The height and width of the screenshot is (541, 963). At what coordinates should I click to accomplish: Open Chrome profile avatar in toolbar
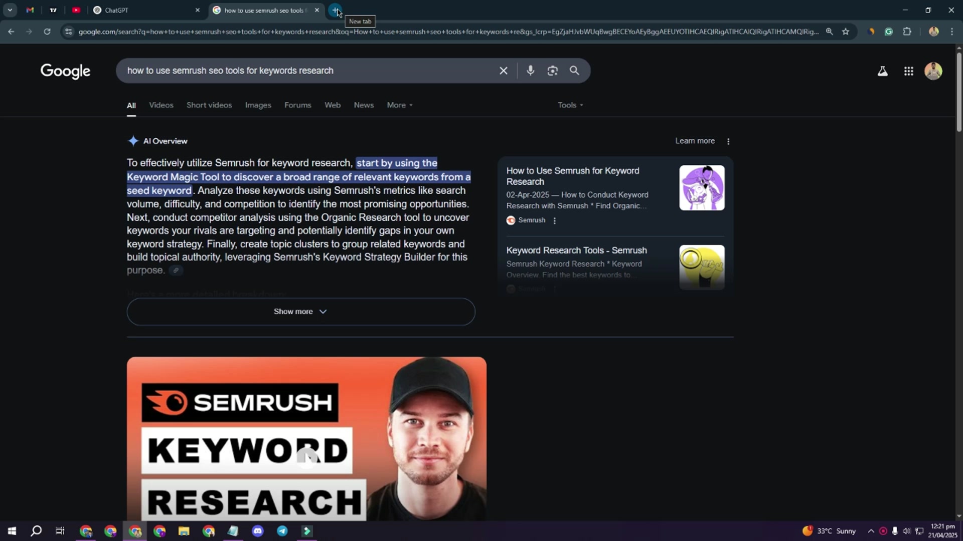[933, 32]
